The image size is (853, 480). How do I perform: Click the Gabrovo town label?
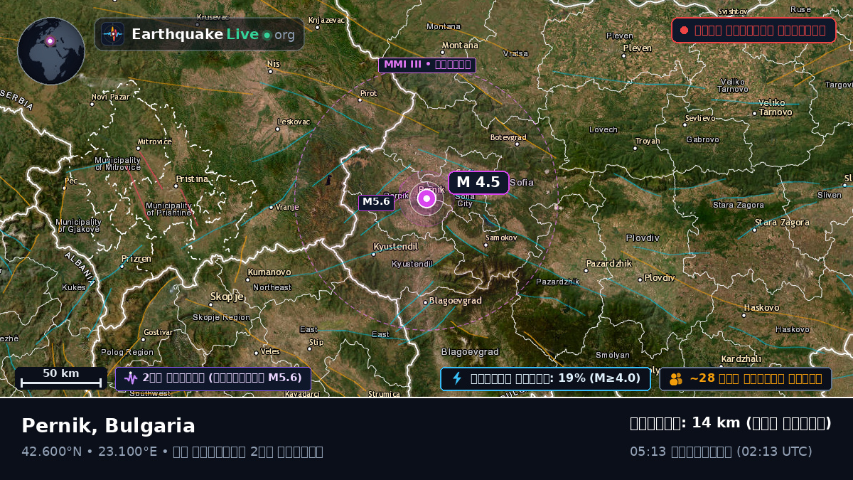[702, 139]
